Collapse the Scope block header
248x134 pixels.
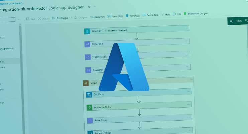(x=138, y=81)
